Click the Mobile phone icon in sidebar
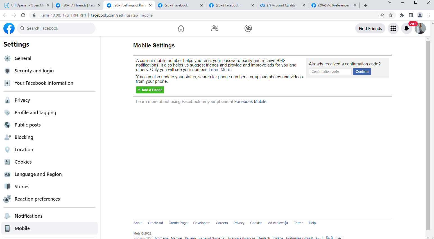Viewport: 434px width, 239px height. 7,228
